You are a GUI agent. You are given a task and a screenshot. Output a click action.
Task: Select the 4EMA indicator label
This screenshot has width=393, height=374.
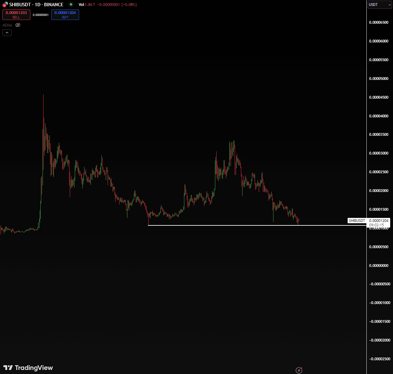pos(7,25)
